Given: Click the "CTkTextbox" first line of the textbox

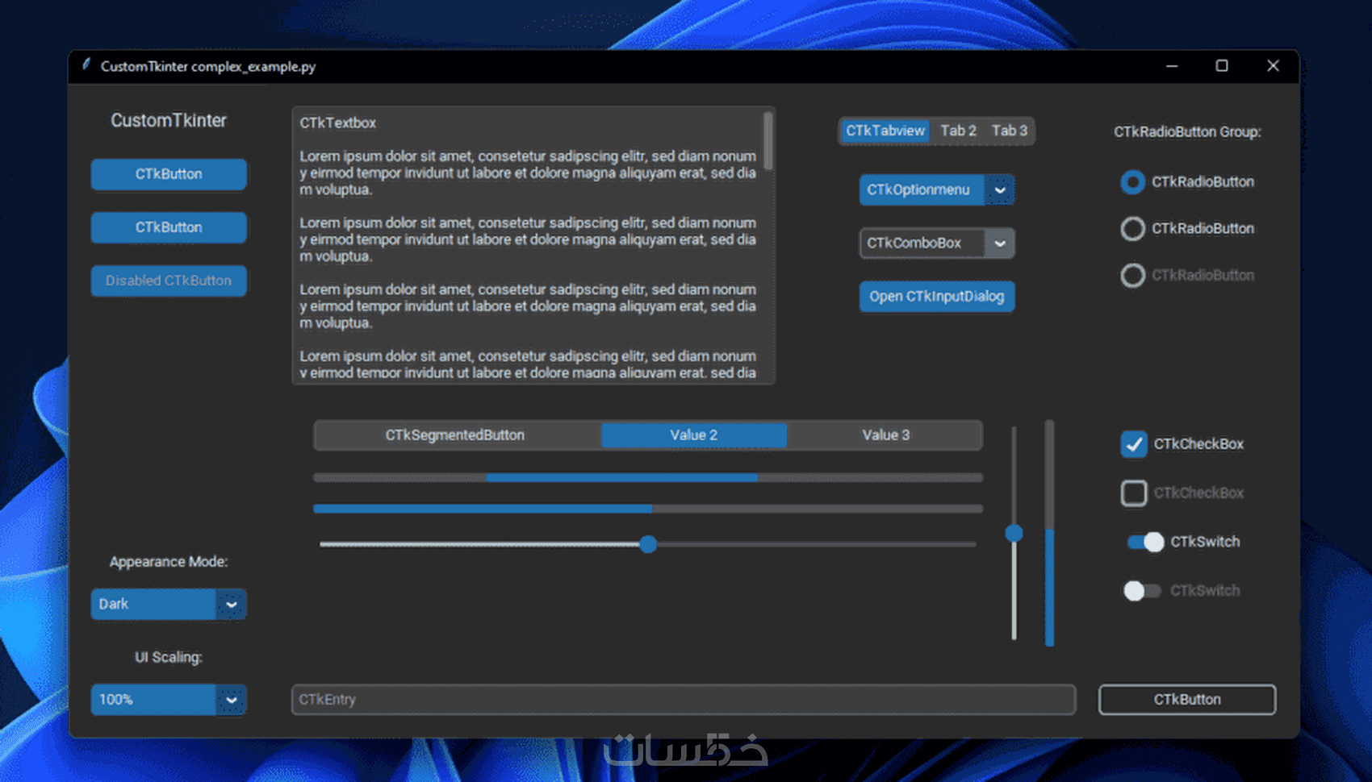Looking at the screenshot, I should coord(337,123).
